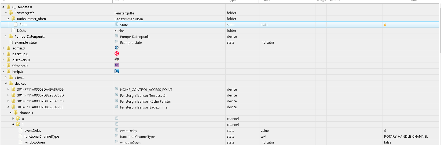Click the channel icon in channel 0 row

pos(117,118)
